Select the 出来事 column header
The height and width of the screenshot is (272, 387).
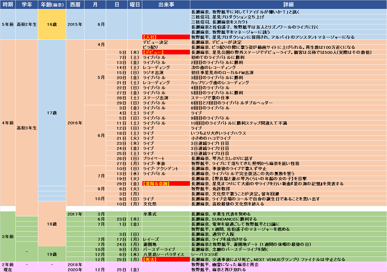[x=166, y=4]
